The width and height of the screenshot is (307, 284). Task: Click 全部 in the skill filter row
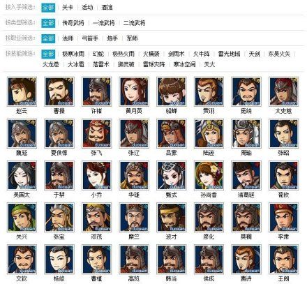tap(48, 54)
